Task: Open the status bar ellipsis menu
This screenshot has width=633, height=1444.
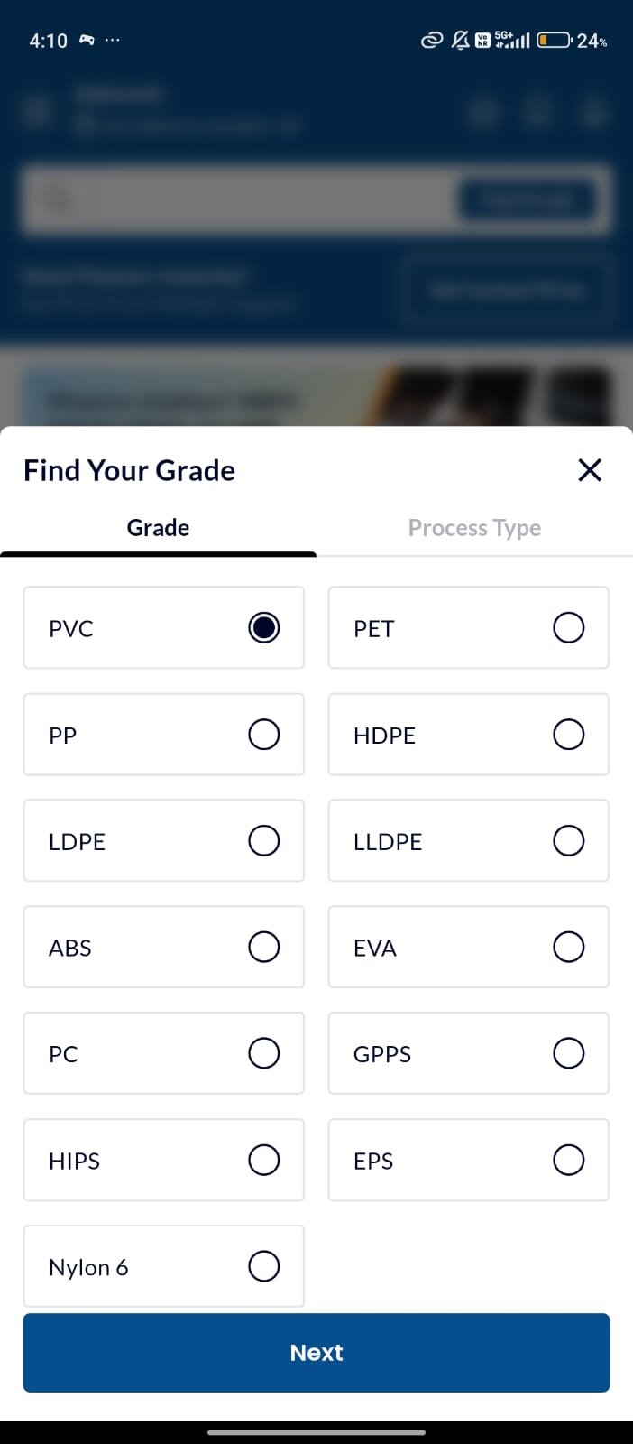Action: [x=112, y=40]
